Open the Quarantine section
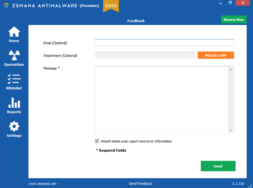The width and height of the screenshot is (253, 188). point(14,58)
